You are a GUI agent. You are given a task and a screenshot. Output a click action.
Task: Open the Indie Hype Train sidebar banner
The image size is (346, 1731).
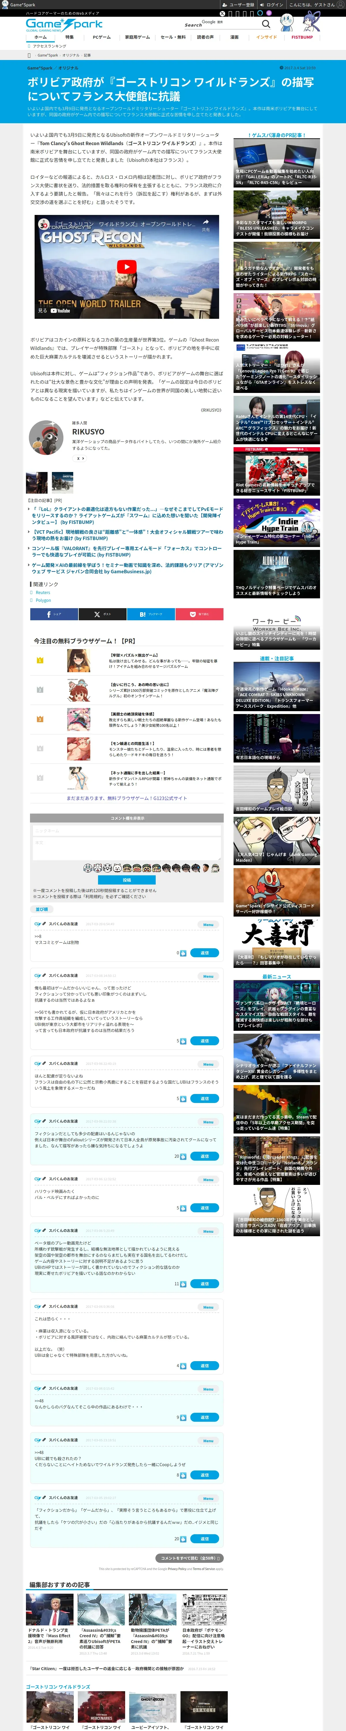[x=277, y=523]
